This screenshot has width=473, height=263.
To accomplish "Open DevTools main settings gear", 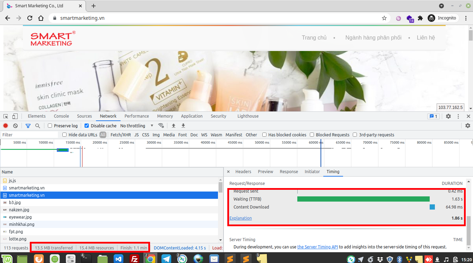I will click(448, 116).
